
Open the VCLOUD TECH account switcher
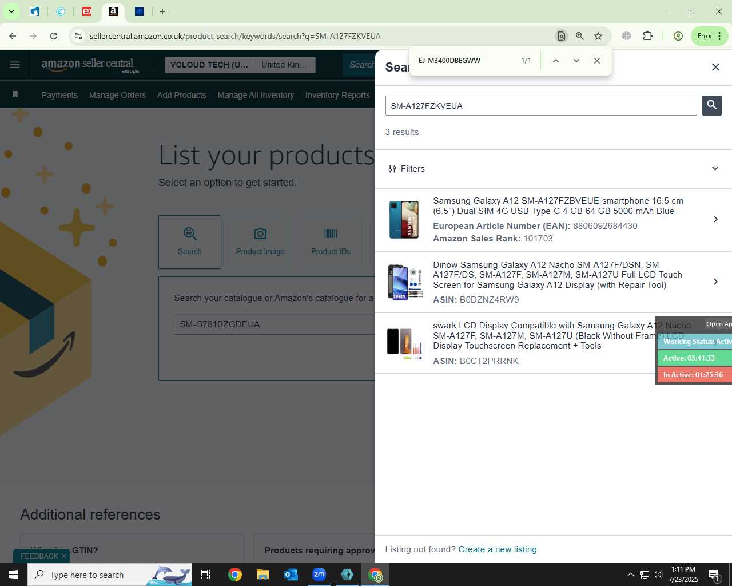click(x=240, y=65)
